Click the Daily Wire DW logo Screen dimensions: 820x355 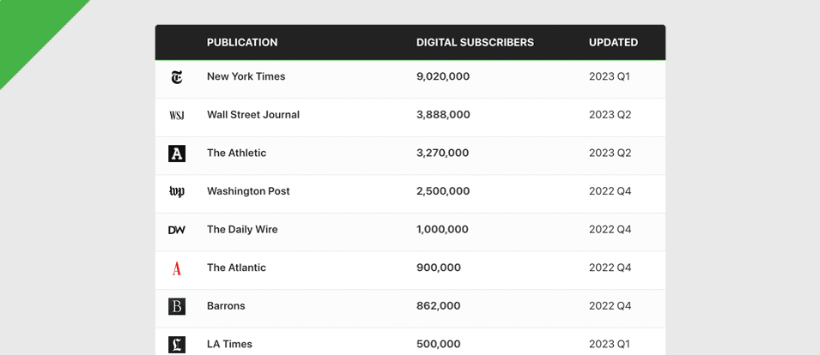point(177,230)
